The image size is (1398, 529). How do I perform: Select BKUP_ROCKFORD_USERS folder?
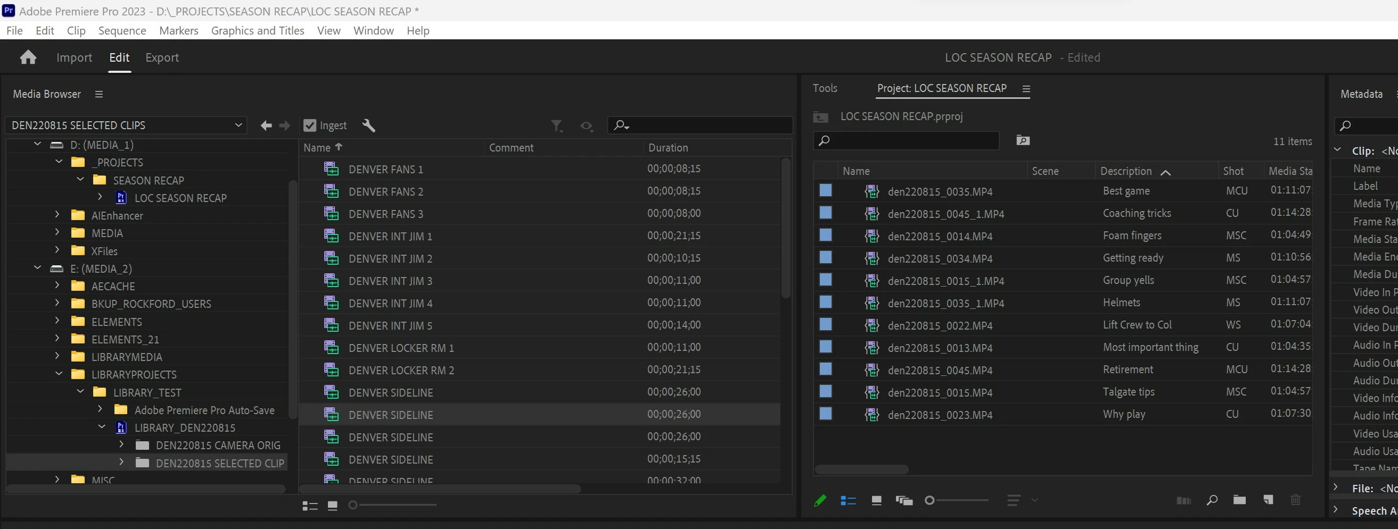151,304
